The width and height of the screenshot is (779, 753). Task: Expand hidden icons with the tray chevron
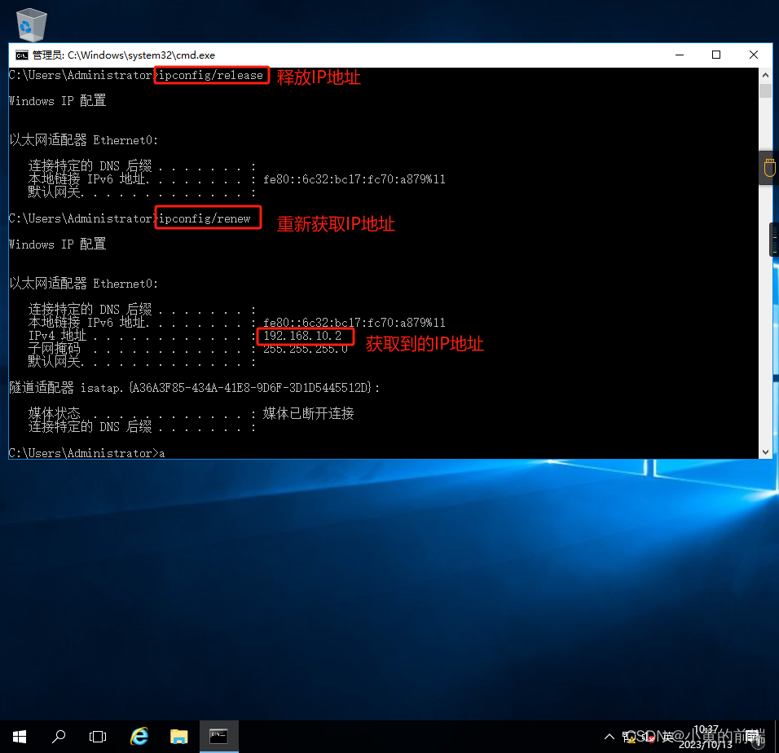[609, 736]
